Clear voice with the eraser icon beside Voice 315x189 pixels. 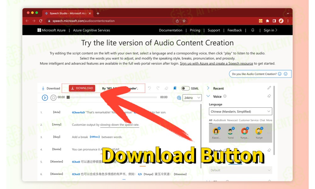269,96
